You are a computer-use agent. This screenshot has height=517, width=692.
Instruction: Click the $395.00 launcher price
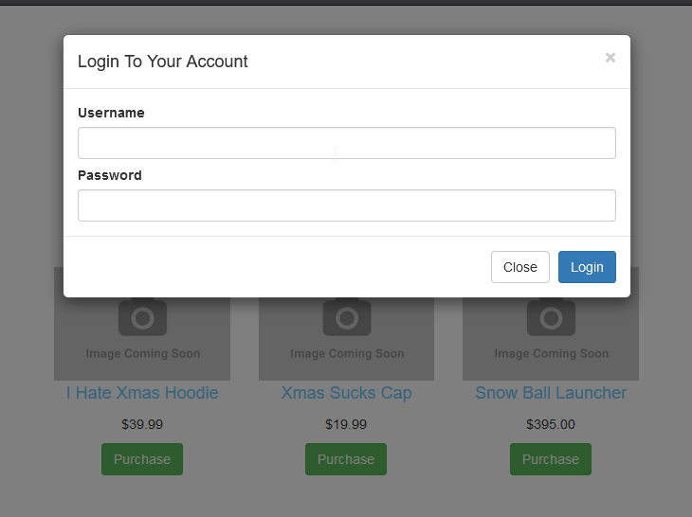[x=551, y=424]
